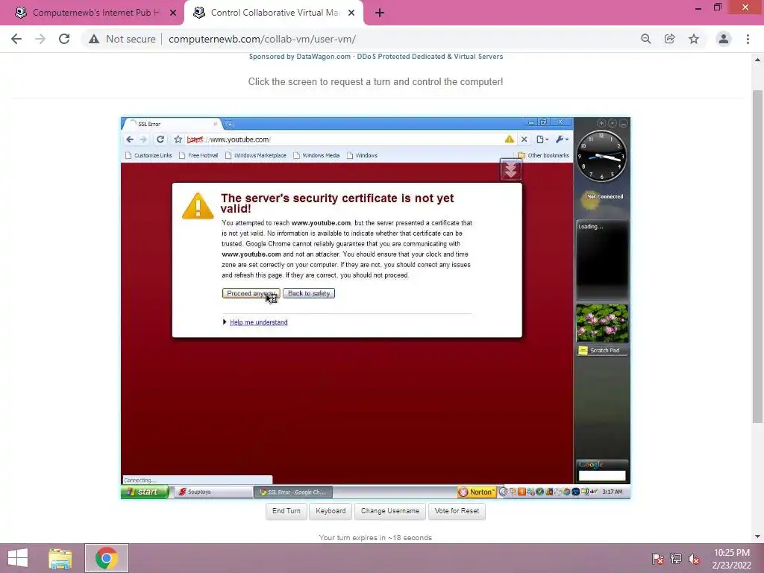Go back in the outer Chrome browser
This screenshot has width=764, height=573.
16,39
